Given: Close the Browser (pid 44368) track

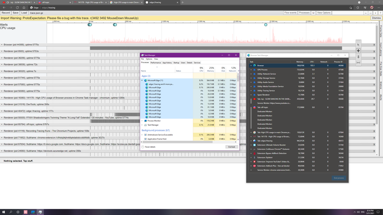Looking at the screenshot, I should 374,45.
